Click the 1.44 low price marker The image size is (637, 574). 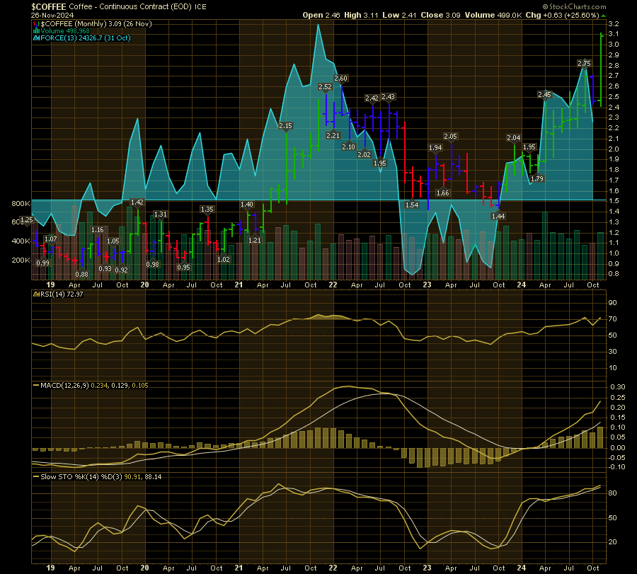click(x=498, y=215)
